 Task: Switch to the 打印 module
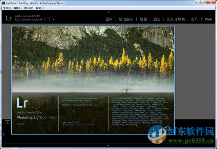click(195, 19)
